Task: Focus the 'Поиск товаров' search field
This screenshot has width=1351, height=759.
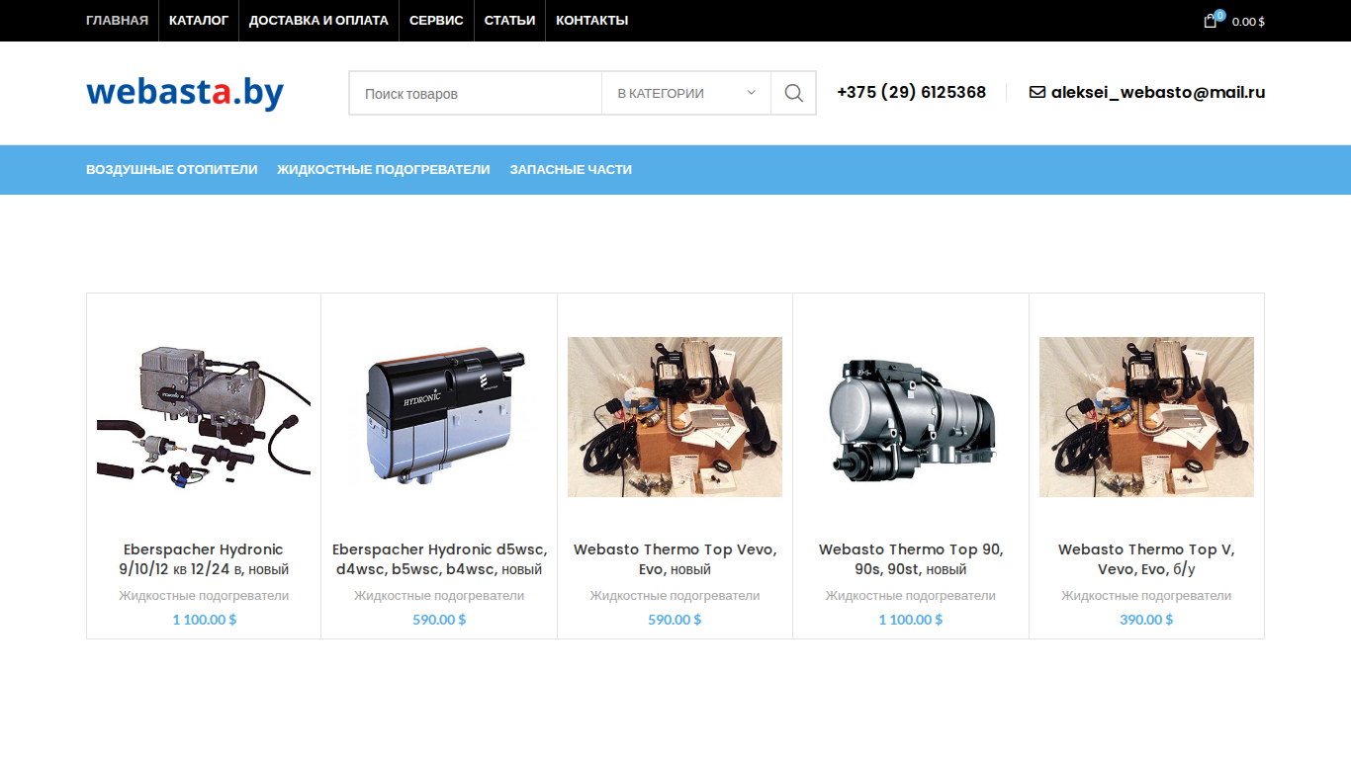Action: coord(476,93)
